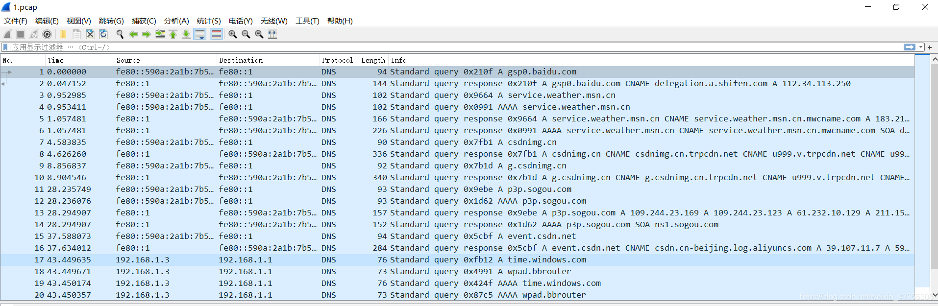
Task: Sort by the Source column header
Action: [165, 60]
